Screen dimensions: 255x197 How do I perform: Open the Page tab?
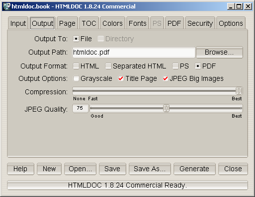67,23
